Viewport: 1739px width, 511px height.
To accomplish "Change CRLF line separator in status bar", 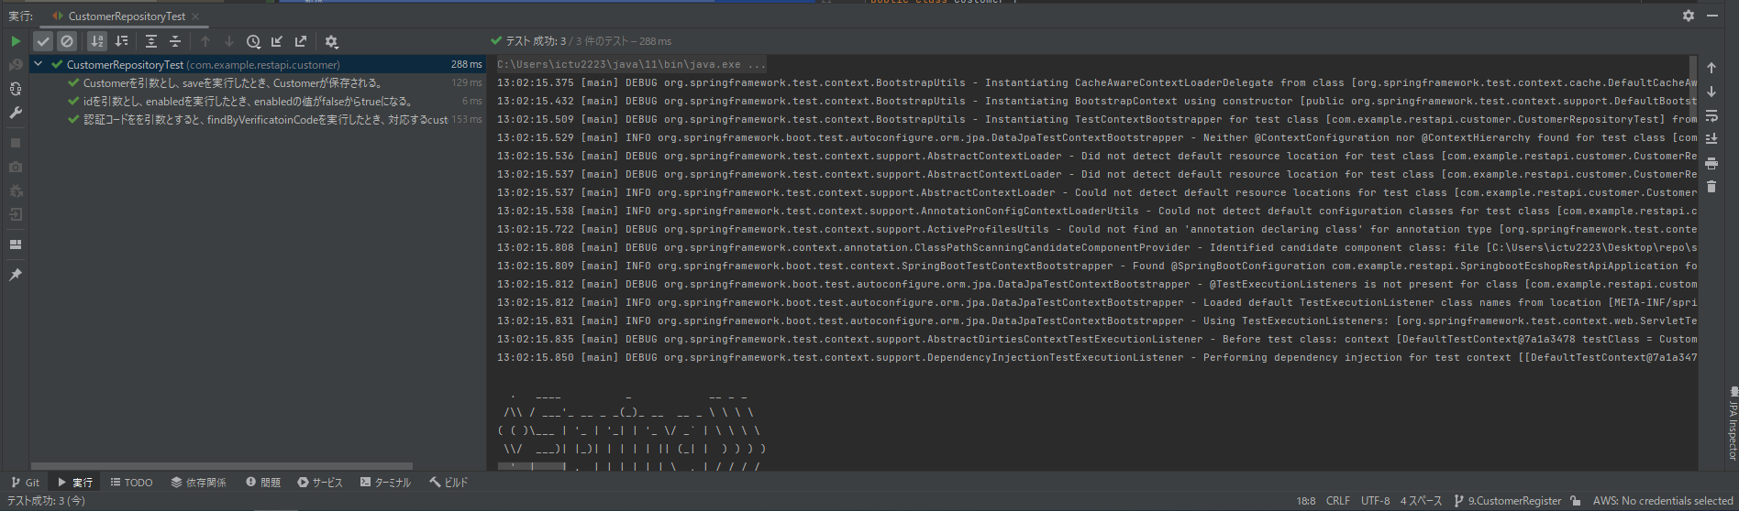I will (x=1338, y=501).
